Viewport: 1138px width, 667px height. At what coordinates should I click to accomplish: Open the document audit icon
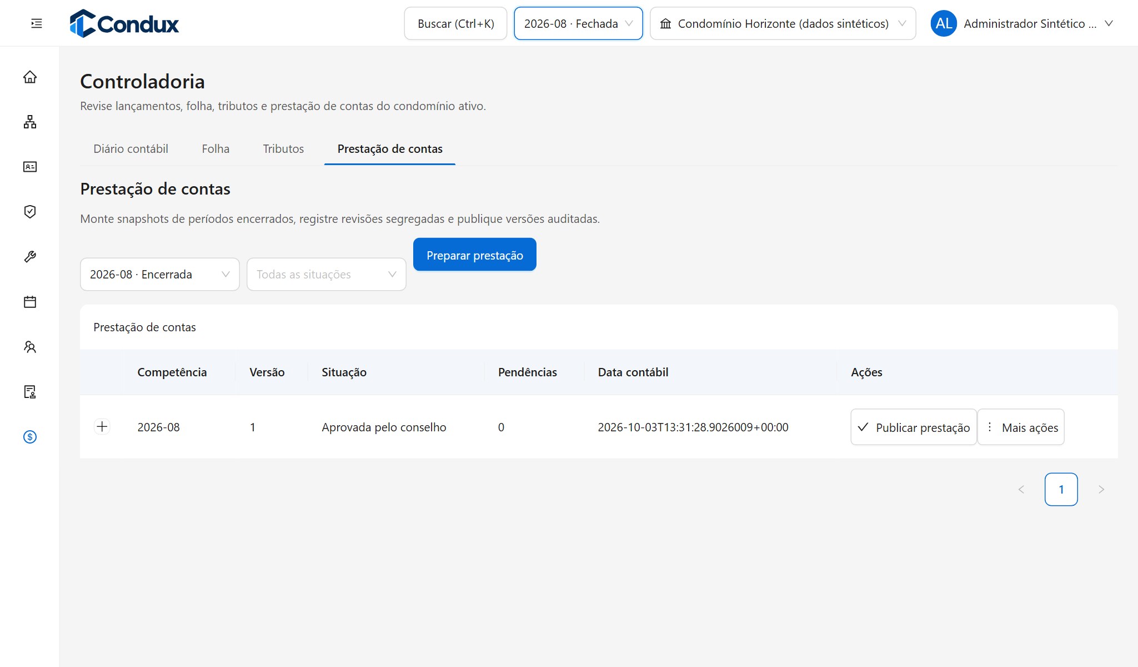coord(30,392)
